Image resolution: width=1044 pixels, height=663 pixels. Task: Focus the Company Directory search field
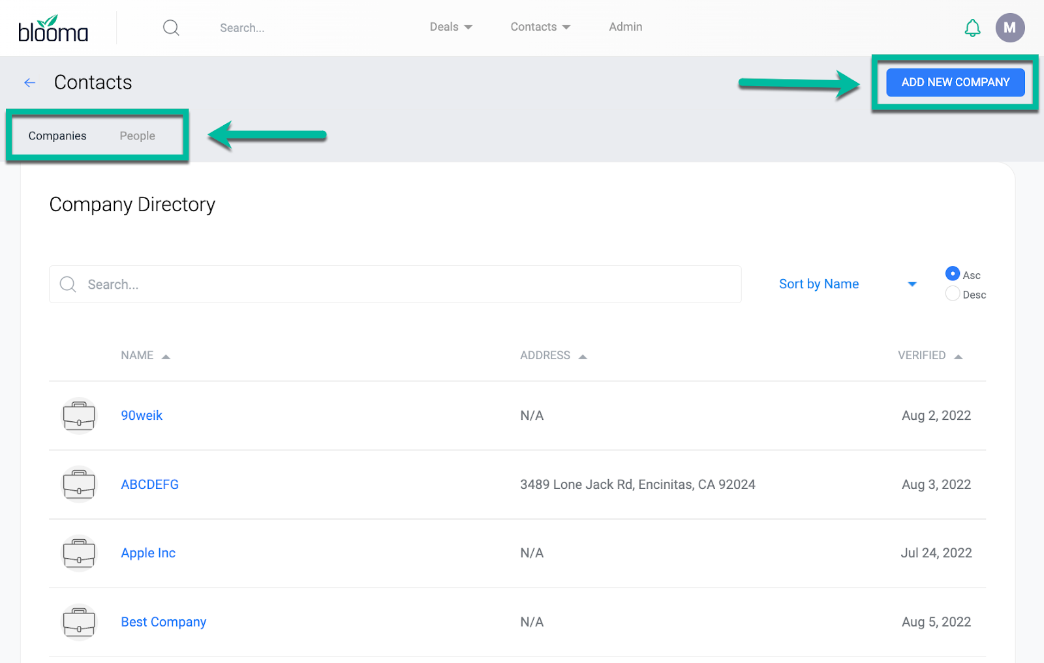395,284
